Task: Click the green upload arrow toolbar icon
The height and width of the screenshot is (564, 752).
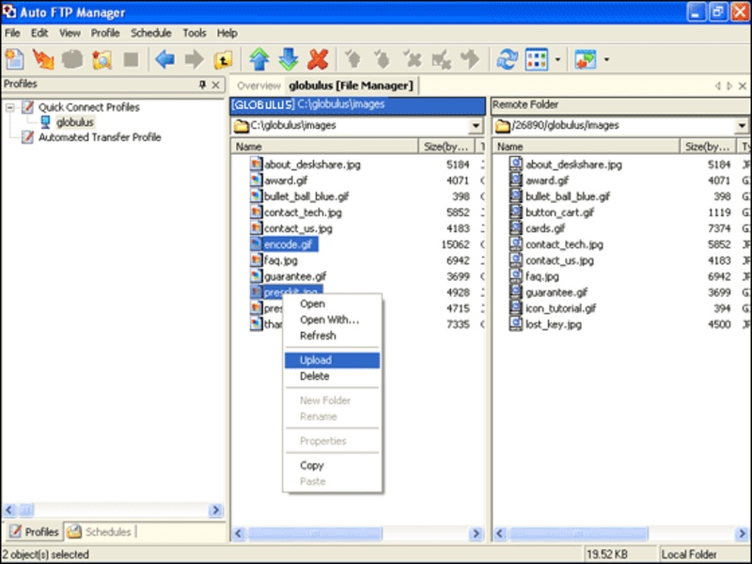Action: (x=259, y=60)
